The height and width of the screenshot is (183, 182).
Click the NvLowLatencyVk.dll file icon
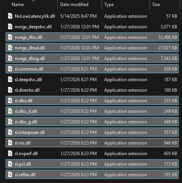10,16
